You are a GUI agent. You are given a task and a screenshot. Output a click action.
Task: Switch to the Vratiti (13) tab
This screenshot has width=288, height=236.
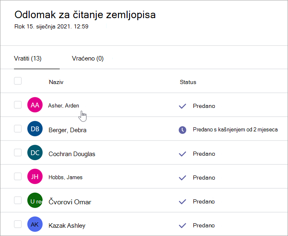coord(28,58)
